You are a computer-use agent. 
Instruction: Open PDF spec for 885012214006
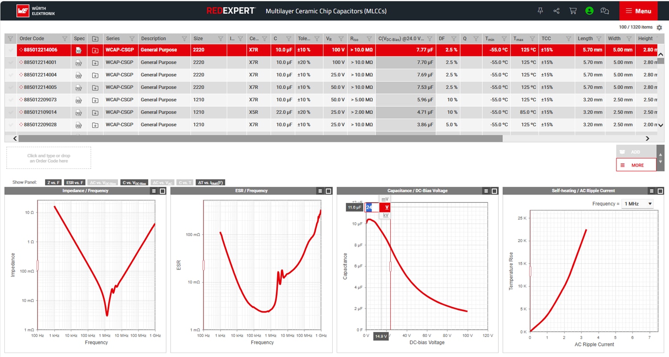79,50
